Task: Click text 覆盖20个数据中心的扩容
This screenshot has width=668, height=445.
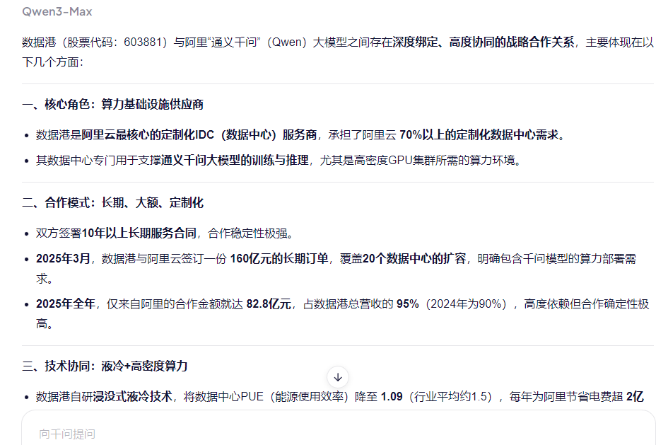Action: coord(403,259)
